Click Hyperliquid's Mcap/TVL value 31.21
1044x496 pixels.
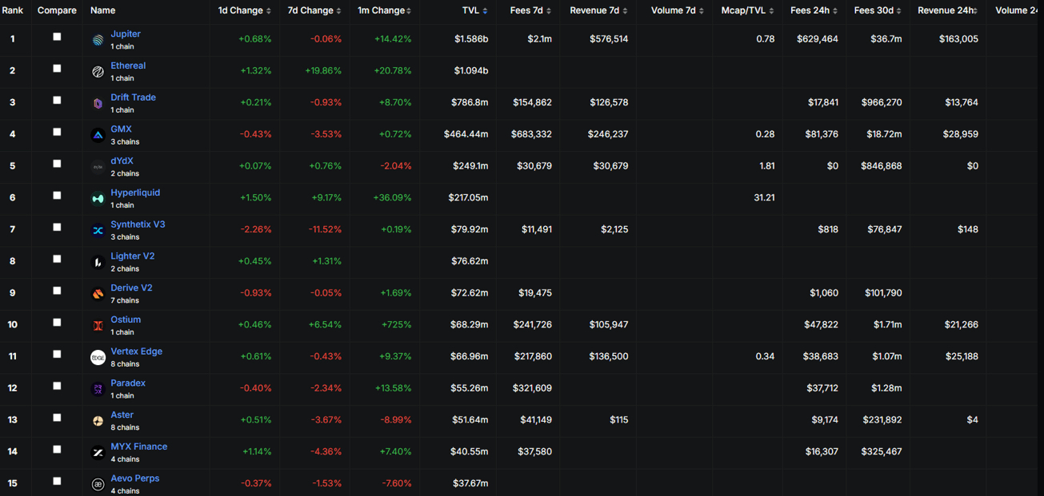point(764,197)
